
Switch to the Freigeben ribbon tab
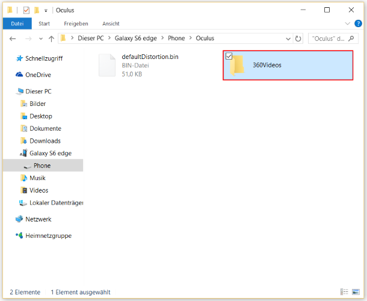76,23
